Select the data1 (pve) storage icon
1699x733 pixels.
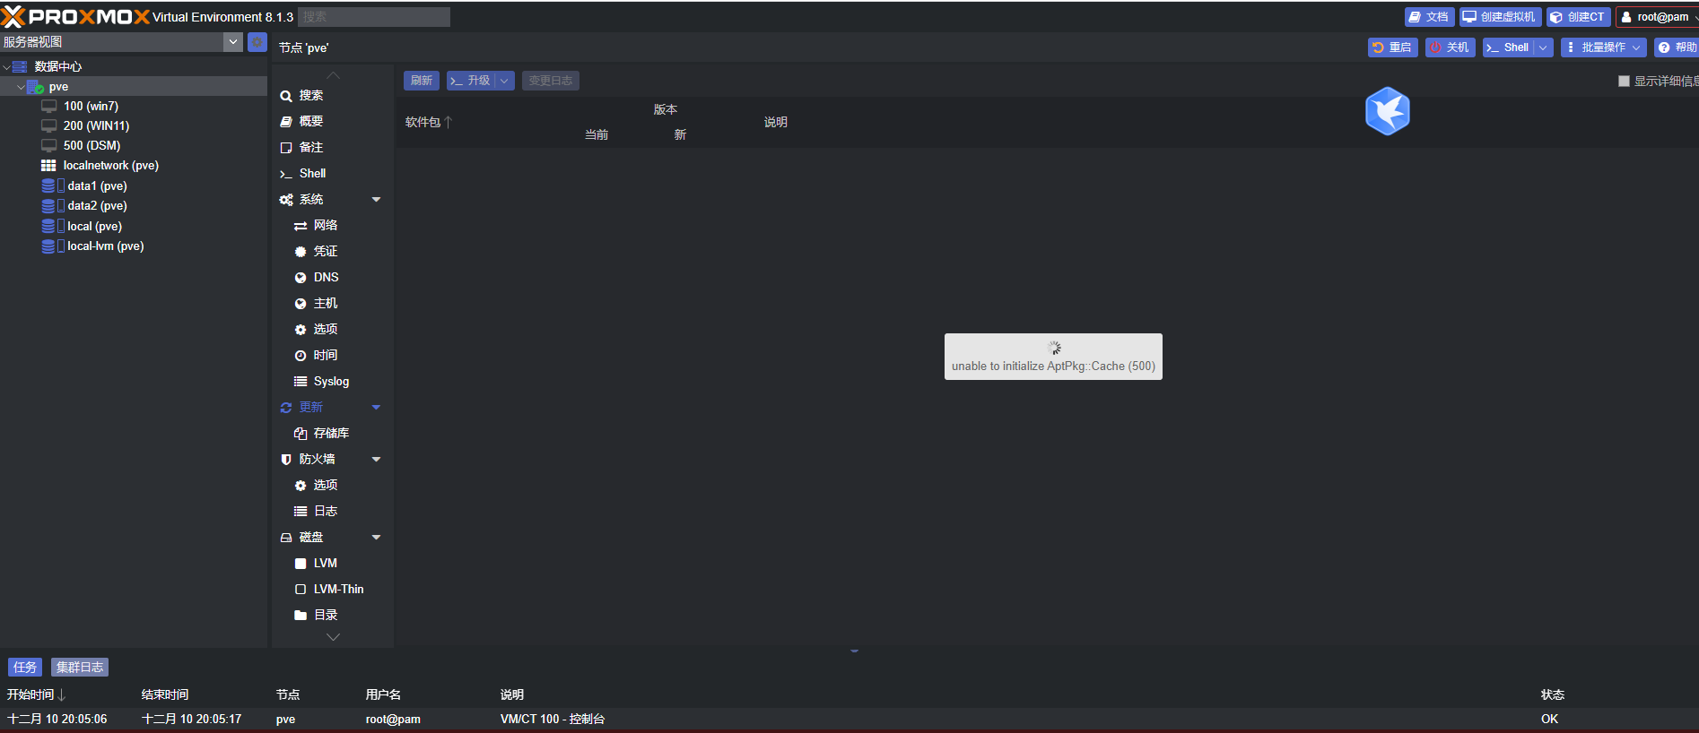(48, 185)
